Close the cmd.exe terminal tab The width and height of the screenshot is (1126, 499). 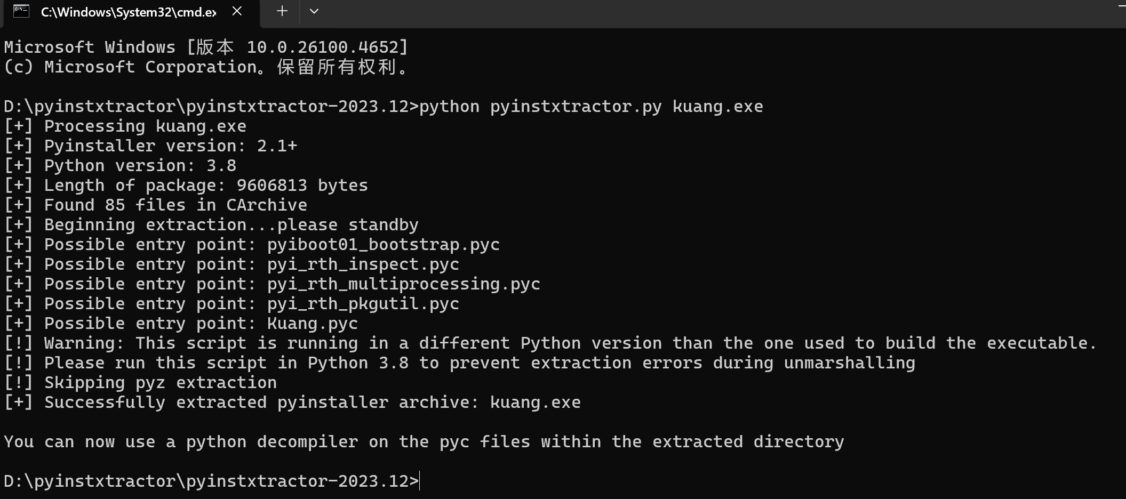pos(237,11)
